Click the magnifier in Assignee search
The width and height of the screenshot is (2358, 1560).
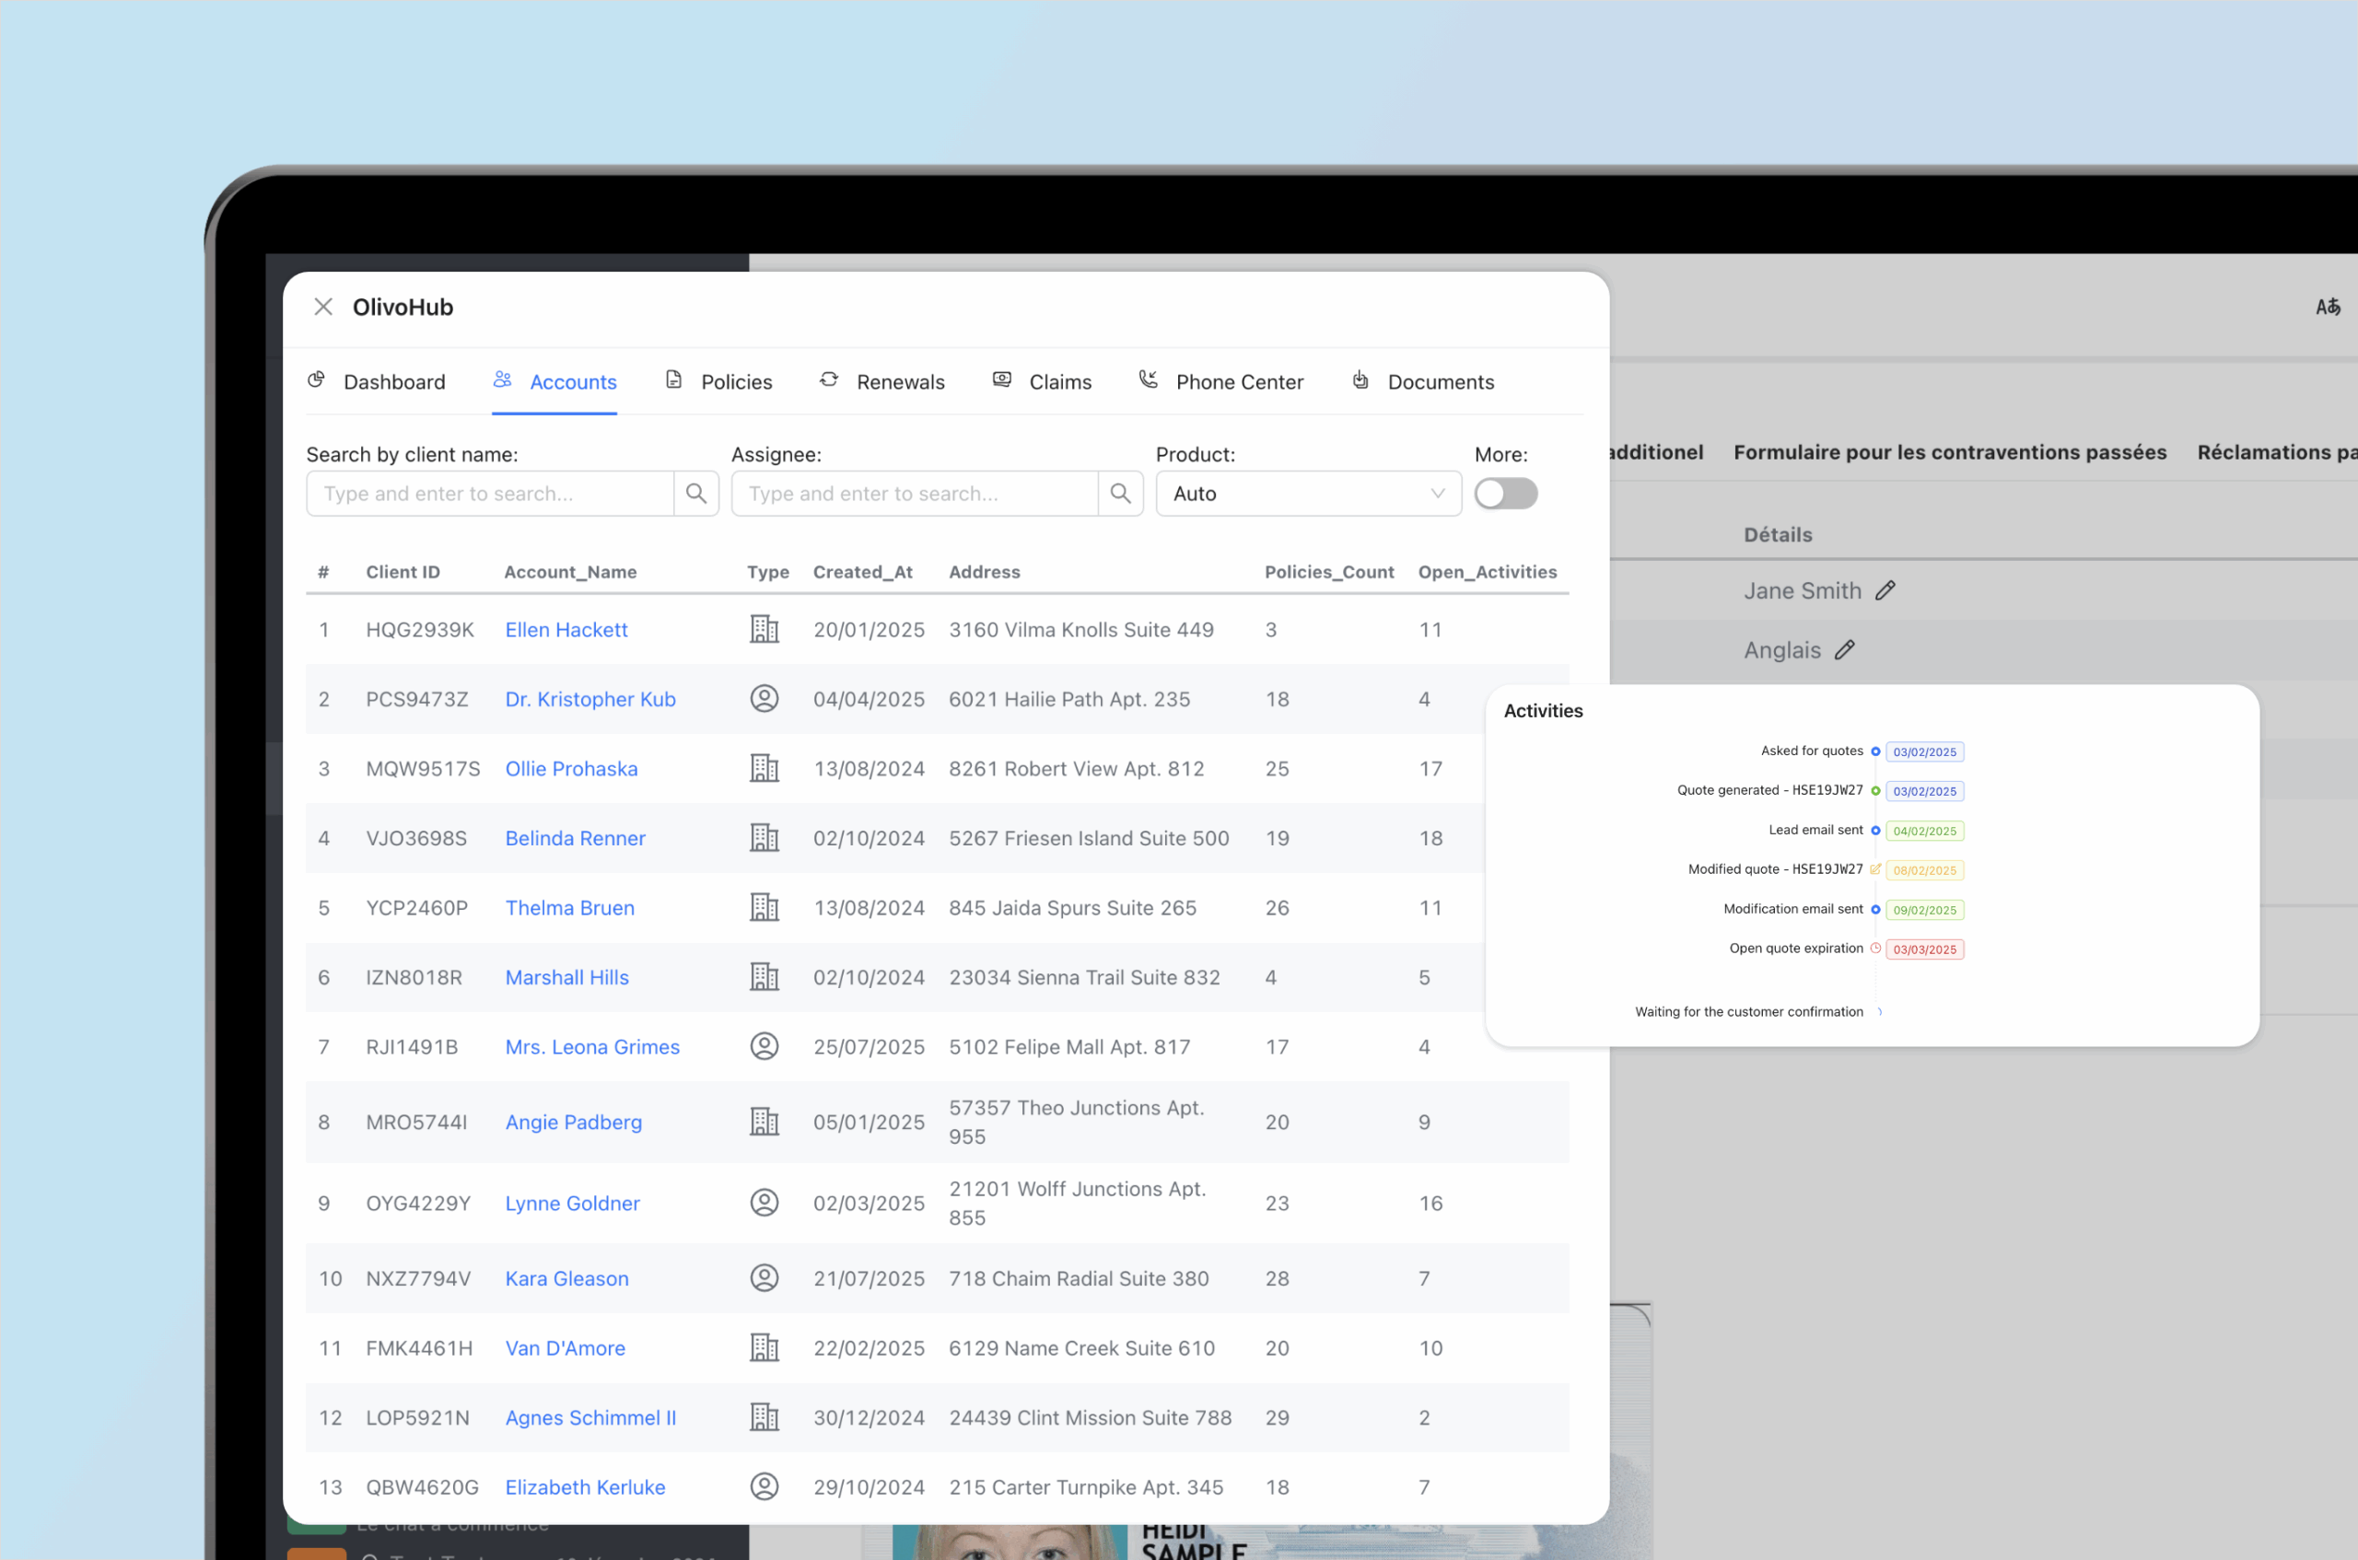coord(1120,493)
